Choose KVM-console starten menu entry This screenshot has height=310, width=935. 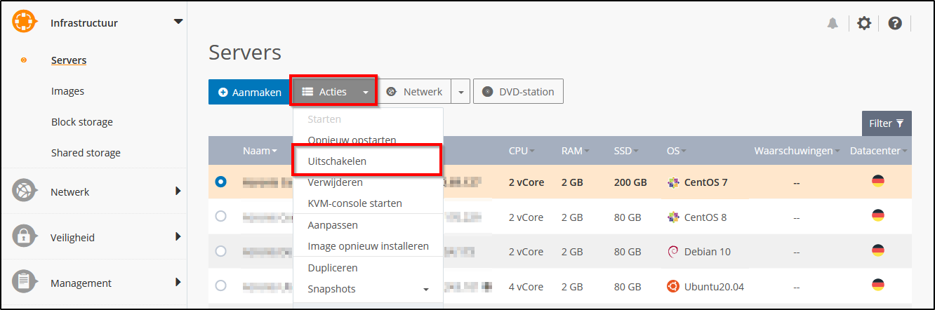(x=354, y=203)
